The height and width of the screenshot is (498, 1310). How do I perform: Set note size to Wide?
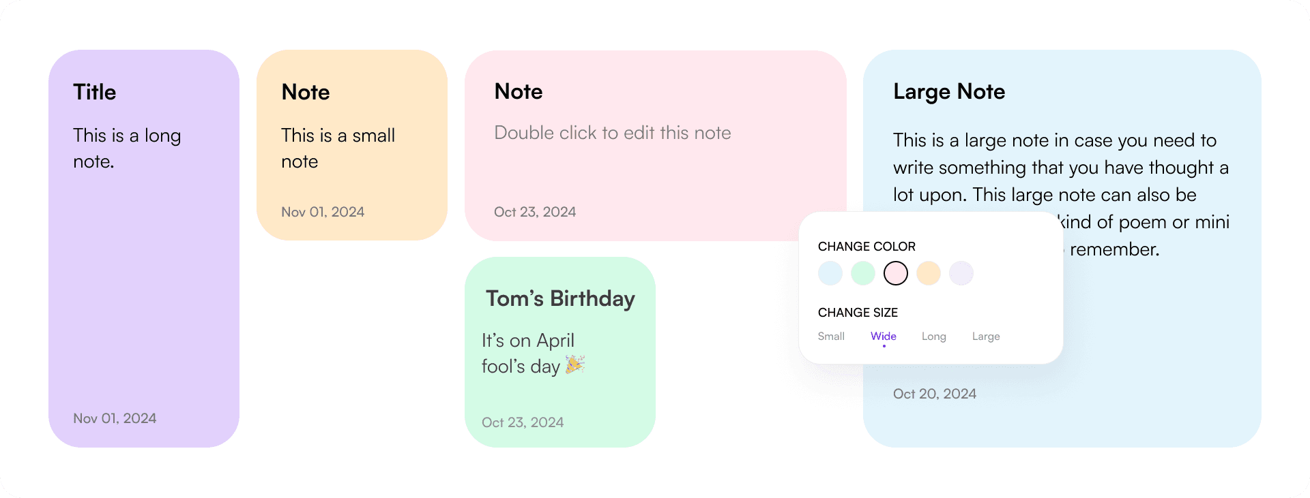coord(884,337)
